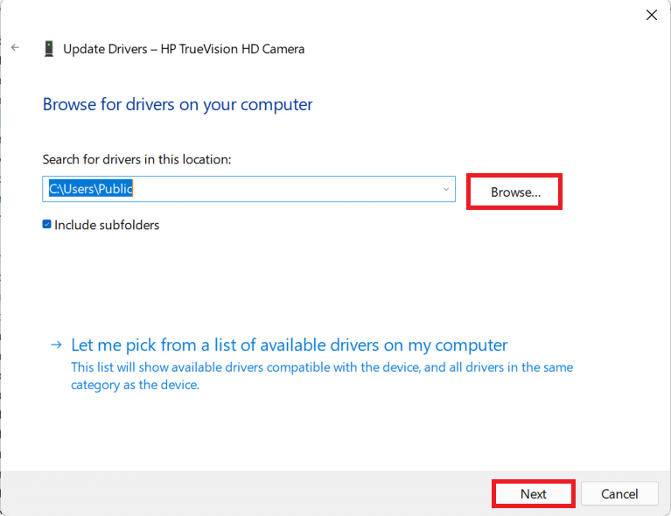671x516 pixels.
Task: Open the Browse... folder picker
Action: [x=514, y=192]
